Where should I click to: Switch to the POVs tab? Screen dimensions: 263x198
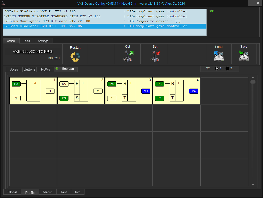click(45, 70)
